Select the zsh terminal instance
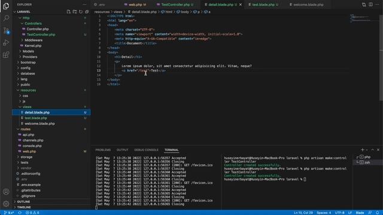The image size is (383, 215). coord(367,162)
